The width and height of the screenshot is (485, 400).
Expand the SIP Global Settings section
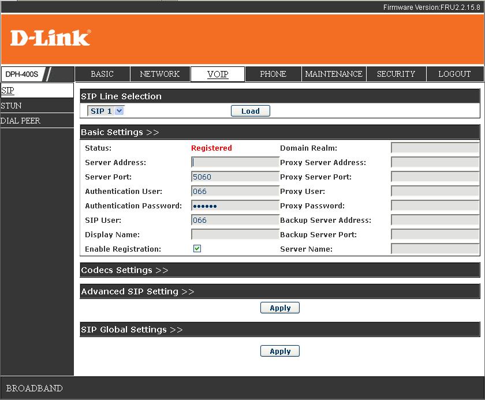click(132, 330)
